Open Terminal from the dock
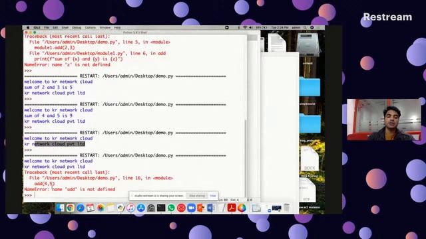Image resolution: width=426 pixels, height=239 pixels. [161, 208]
